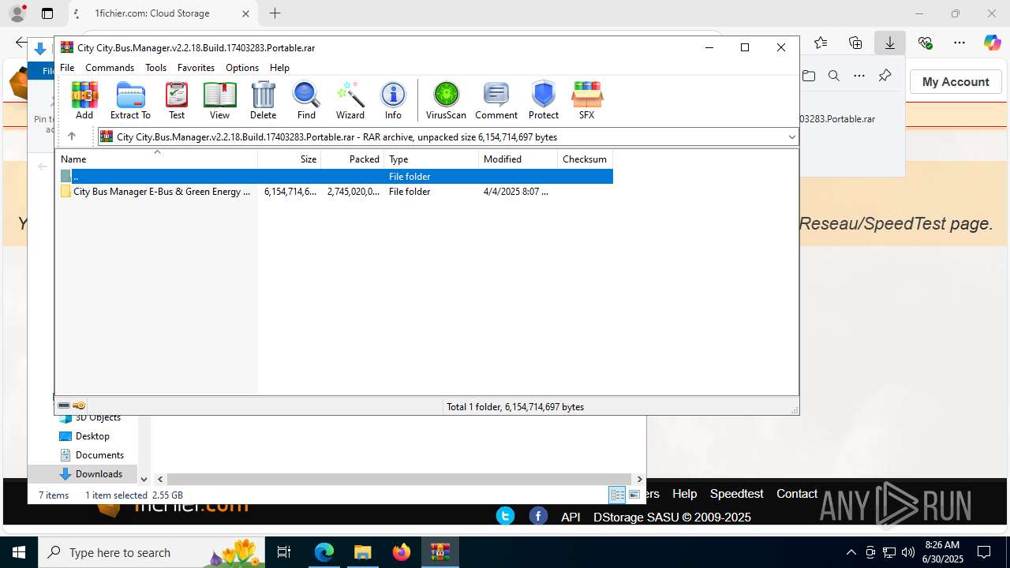This screenshot has height=568, width=1010.
Task: Open Edge Favorites star icon
Action: tap(821, 43)
